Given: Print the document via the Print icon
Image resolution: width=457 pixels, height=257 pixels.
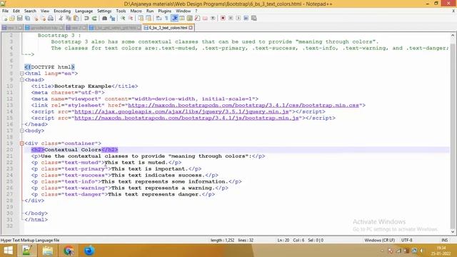Looking at the screenshot, I should pyautogui.click(x=51, y=19).
